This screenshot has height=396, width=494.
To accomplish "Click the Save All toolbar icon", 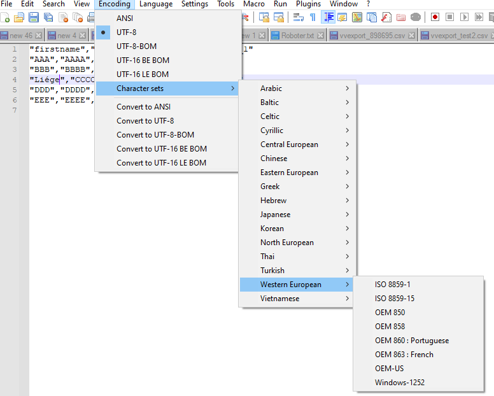I will click(48, 17).
